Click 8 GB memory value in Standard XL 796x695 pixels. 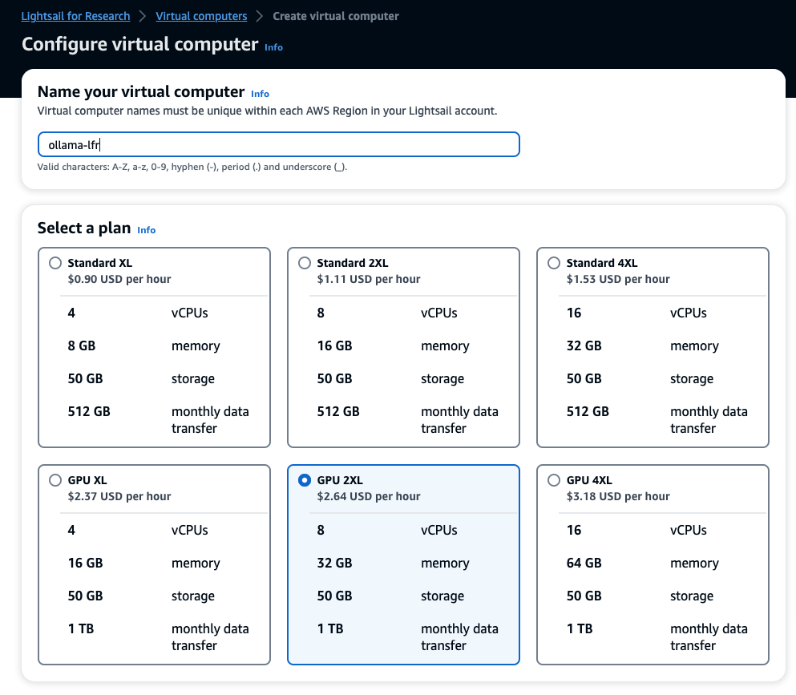82,345
